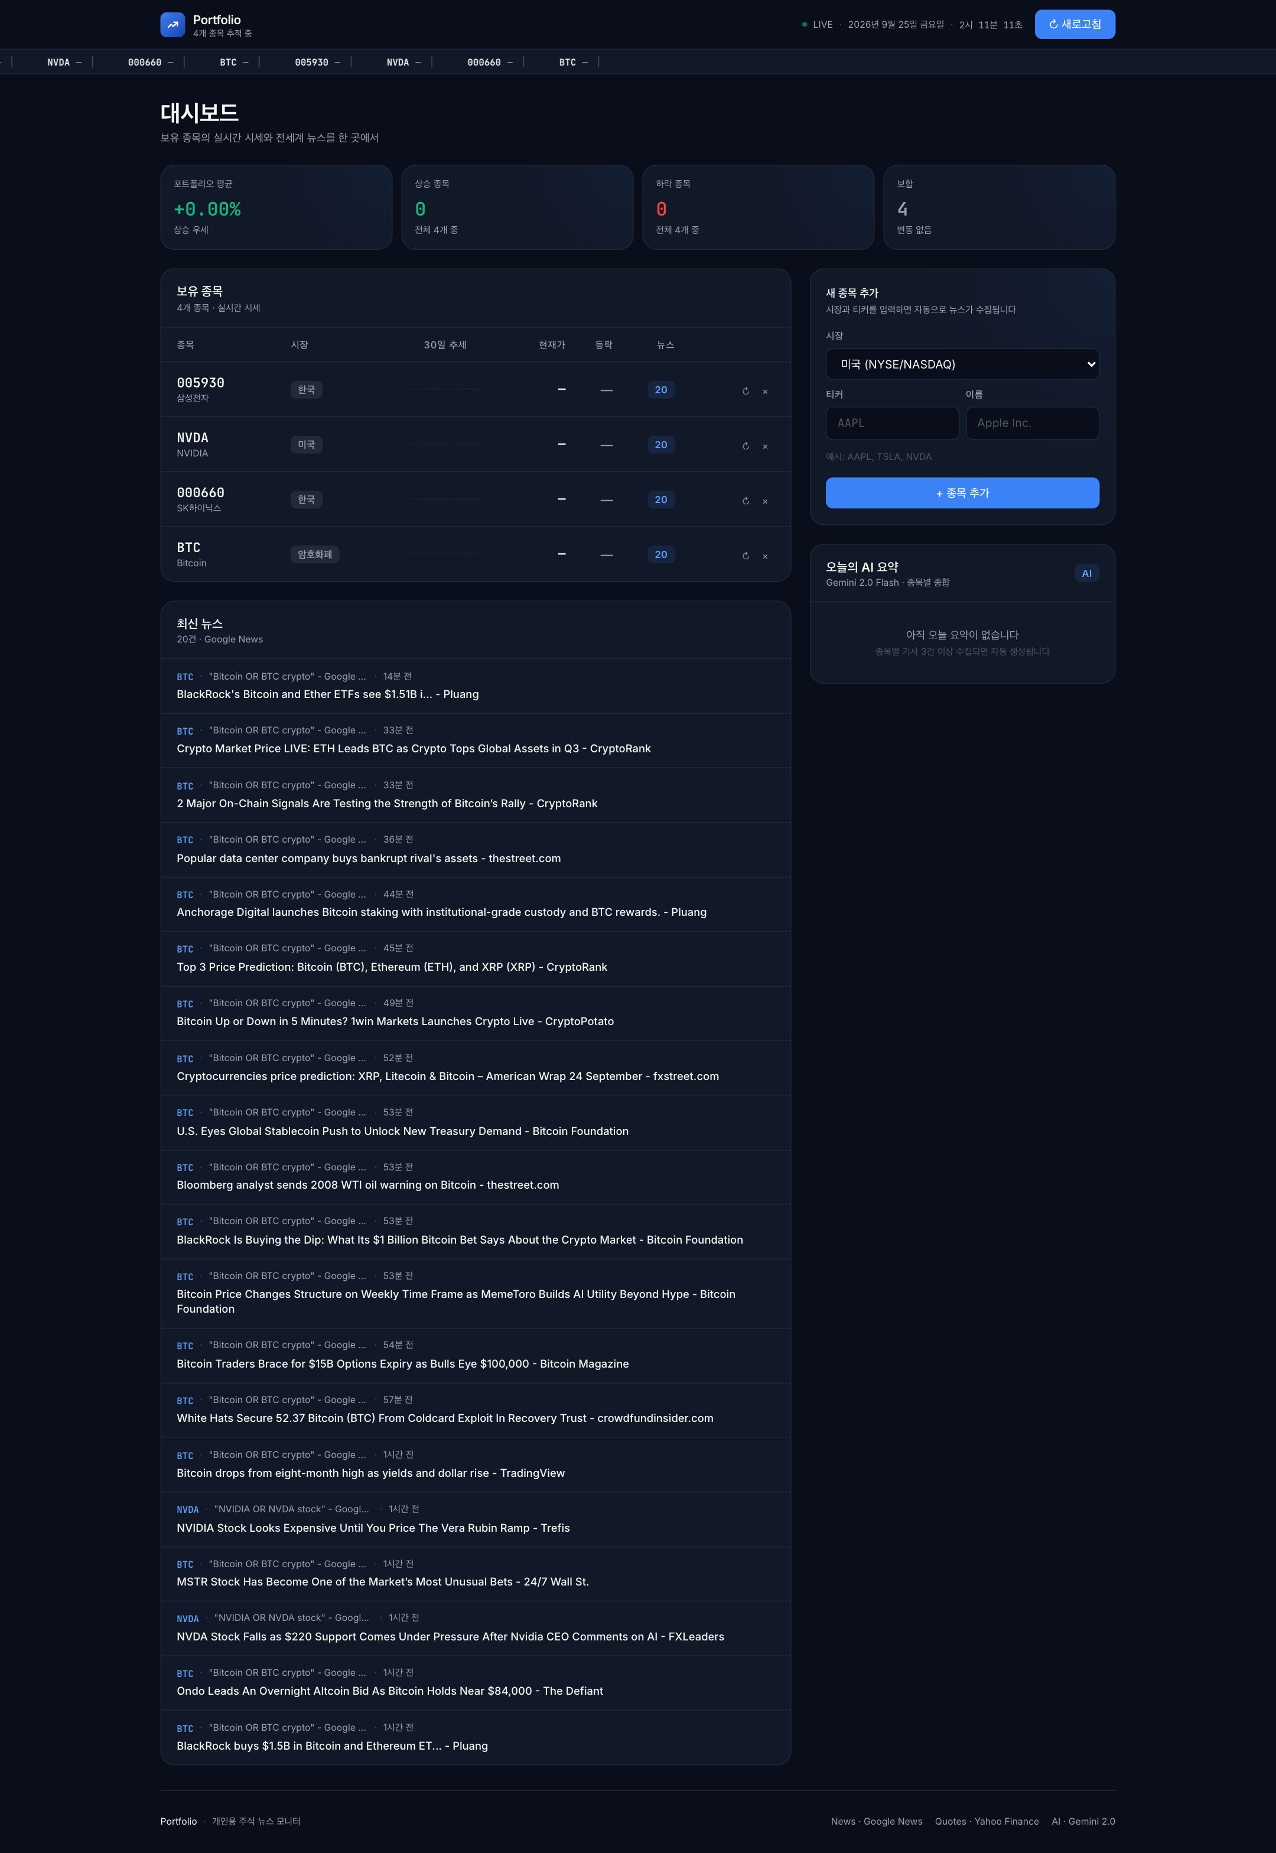Click the 포트폴리오 평균 +0.00% card
This screenshot has height=1853, width=1276.
276,207
